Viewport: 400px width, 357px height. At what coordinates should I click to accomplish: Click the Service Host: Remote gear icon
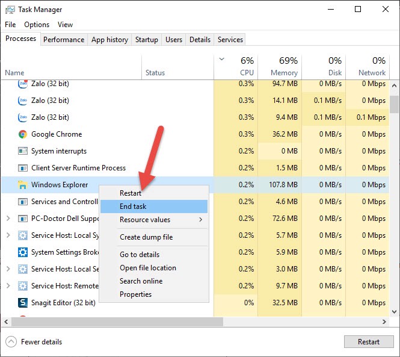pos(23,286)
